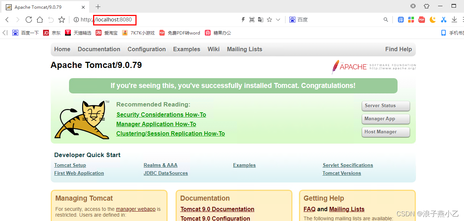Open the Tomcat Versions link
This screenshot has width=464, height=221.
342,173
